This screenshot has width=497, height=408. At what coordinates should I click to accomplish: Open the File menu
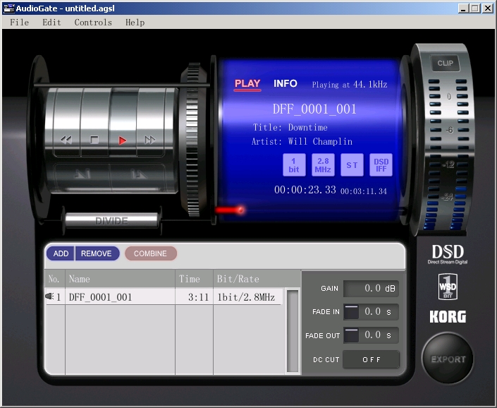[19, 22]
